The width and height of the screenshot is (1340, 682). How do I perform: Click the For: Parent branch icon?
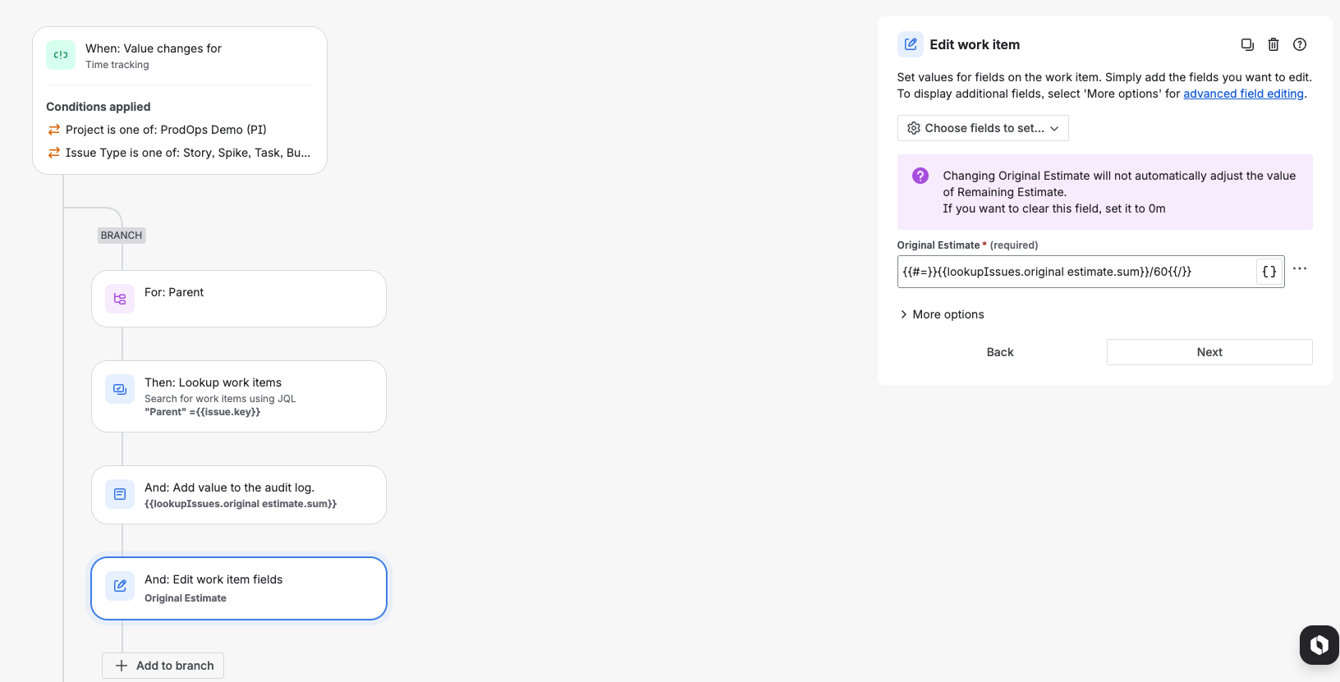click(120, 299)
